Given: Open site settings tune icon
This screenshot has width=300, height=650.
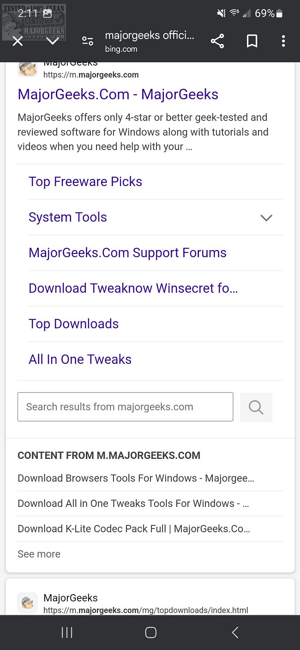Looking at the screenshot, I should tap(88, 42).
